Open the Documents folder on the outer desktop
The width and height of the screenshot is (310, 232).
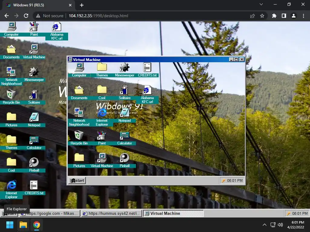click(11, 52)
